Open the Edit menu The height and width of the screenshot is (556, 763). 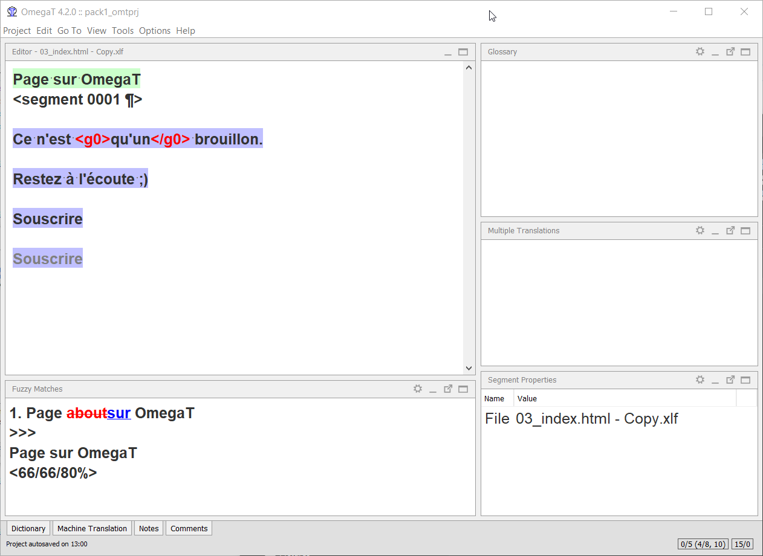pos(44,31)
